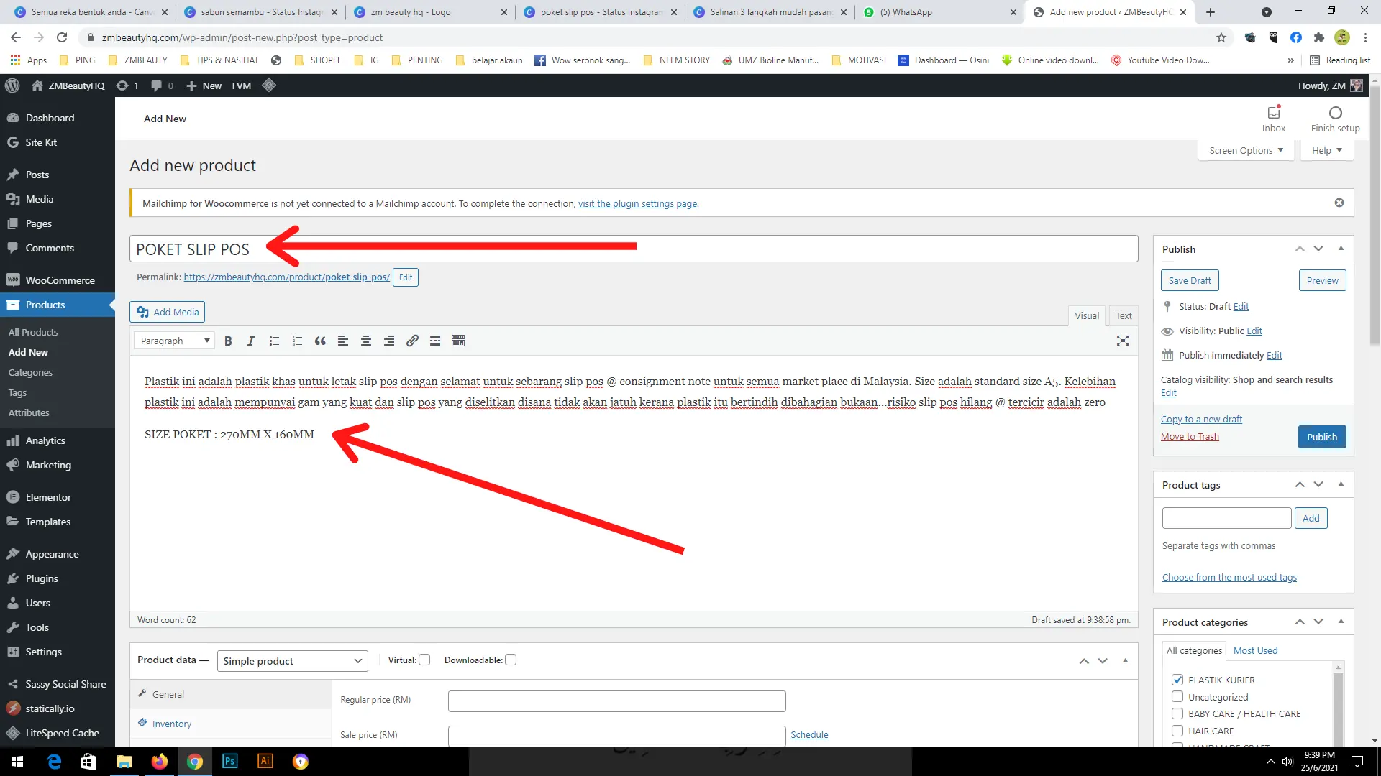
Task: Switch to the Visual editor tab
Action: click(1086, 316)
